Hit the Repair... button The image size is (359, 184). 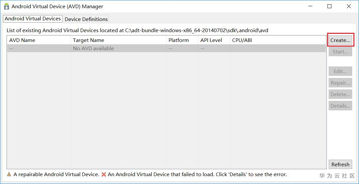tap(340, 83)
